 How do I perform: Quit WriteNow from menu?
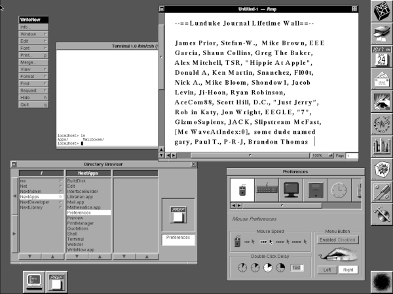coord(33,104)
